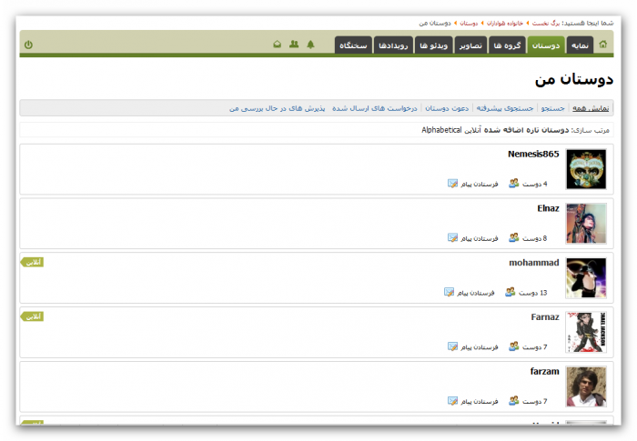Click the جستجو (search) submenu link

(x=553, y=108)
